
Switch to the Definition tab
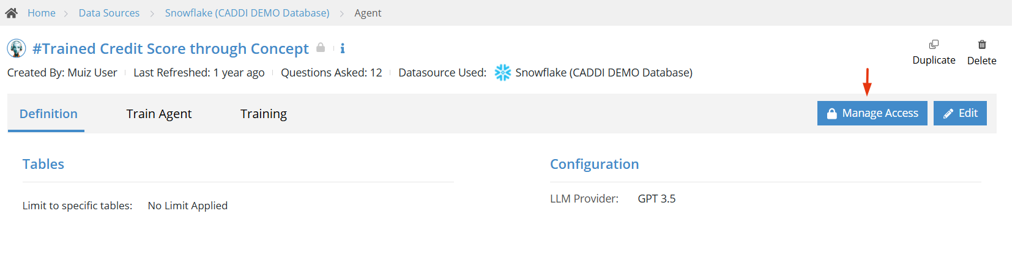48,114
